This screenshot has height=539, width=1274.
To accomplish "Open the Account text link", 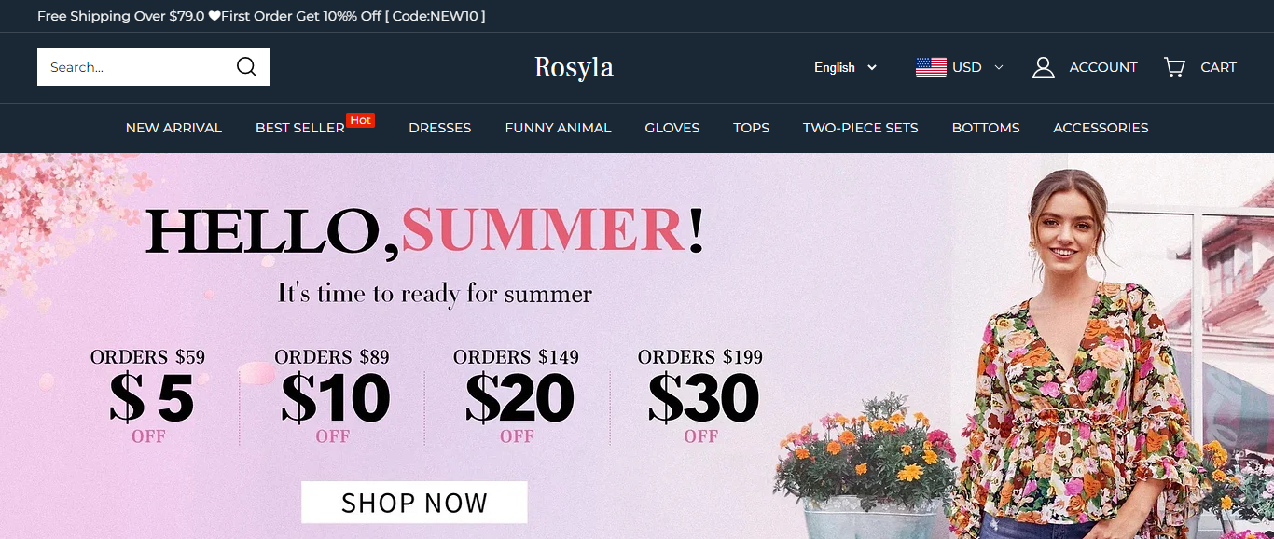I will [1103, 67].
